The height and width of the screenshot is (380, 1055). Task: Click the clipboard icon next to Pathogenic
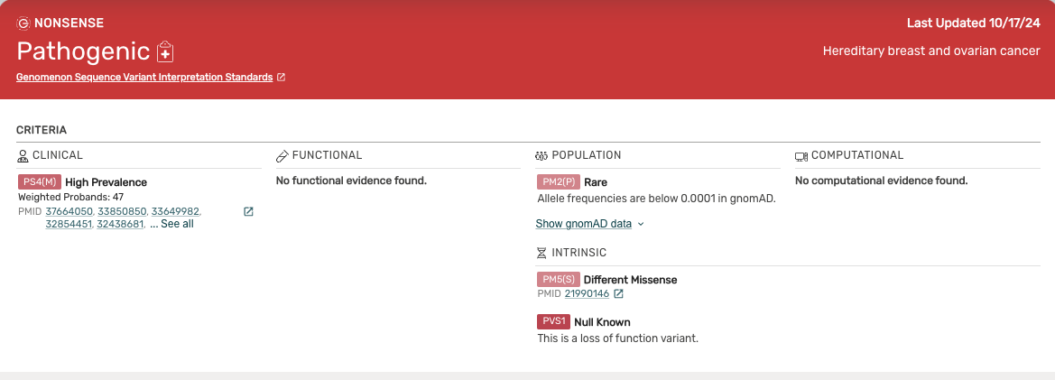[x=165, y=52]
